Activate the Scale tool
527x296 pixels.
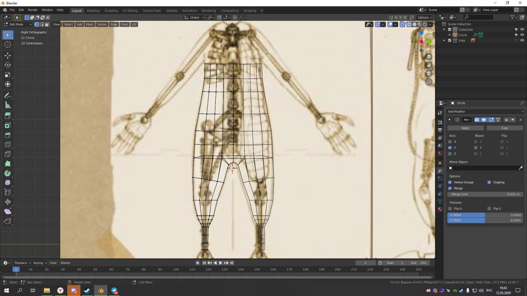click(7, 75)
